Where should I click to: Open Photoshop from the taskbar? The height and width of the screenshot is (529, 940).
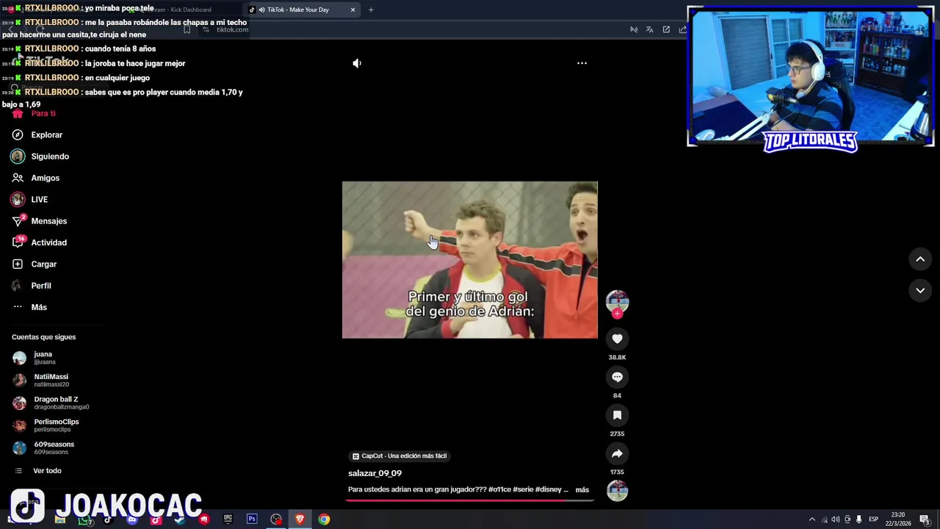coord(252,519)
